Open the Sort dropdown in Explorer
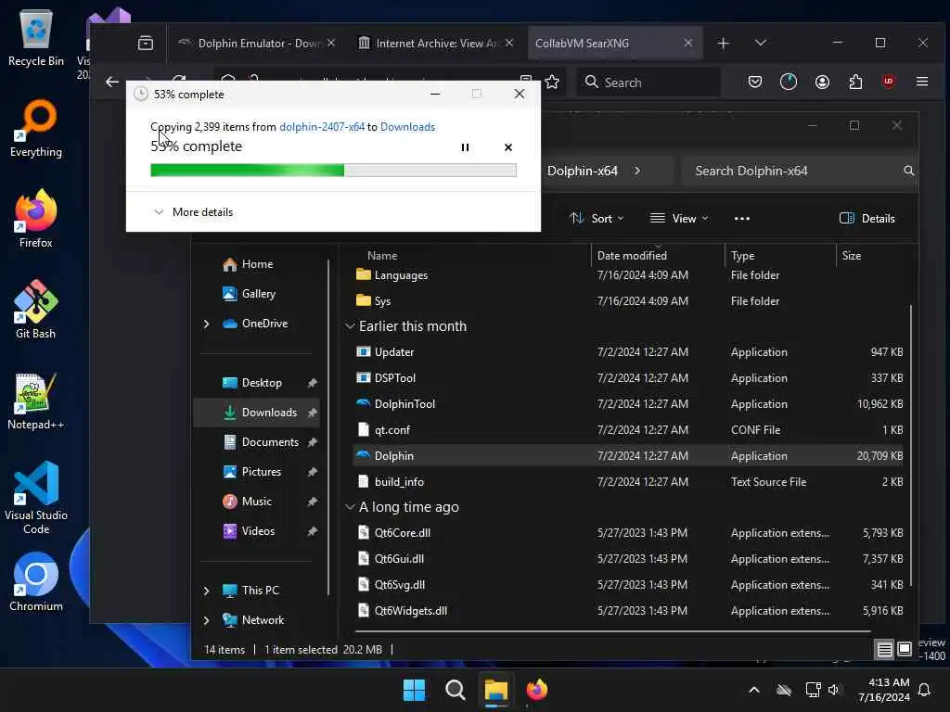This screenshot has height=712, width=950. pos(597,219)
